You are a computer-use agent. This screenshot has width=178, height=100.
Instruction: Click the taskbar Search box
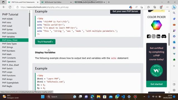click(x=61, y=97)
